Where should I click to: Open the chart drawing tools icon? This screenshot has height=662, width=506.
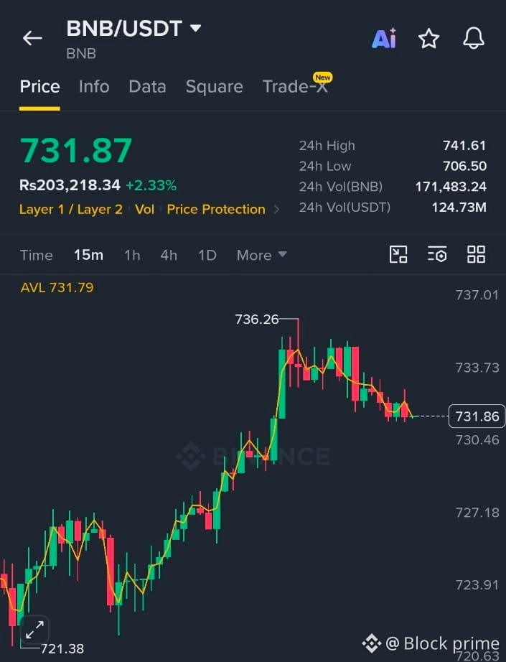click(398, 255)
